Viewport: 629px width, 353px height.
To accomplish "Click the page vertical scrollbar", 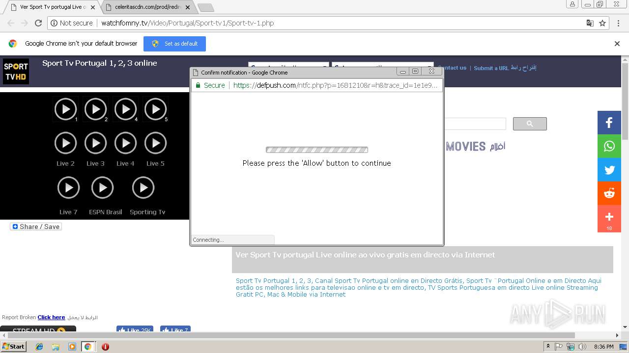I will [625, 101].
